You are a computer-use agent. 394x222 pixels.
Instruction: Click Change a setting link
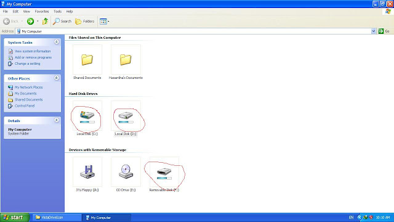click(x=27, y=64)
